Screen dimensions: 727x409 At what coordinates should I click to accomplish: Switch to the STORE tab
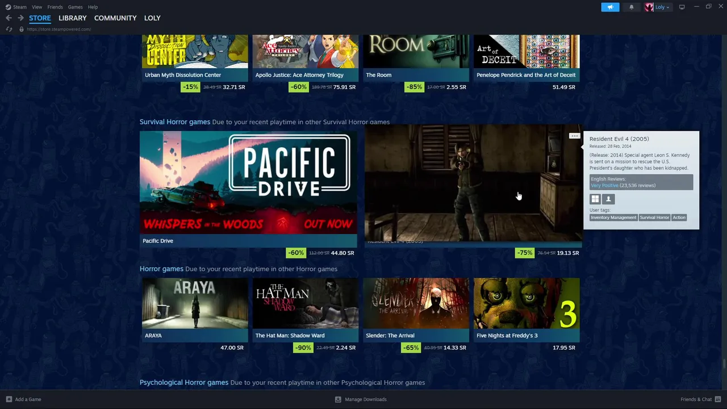pos(40,18)
